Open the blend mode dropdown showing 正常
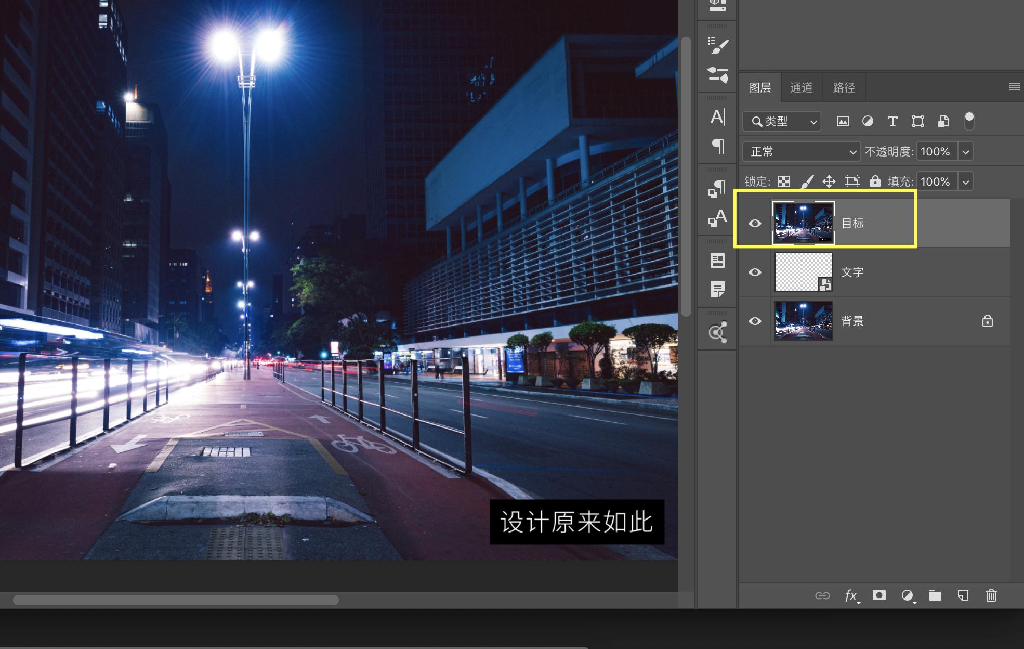 [x=800, y=151]
